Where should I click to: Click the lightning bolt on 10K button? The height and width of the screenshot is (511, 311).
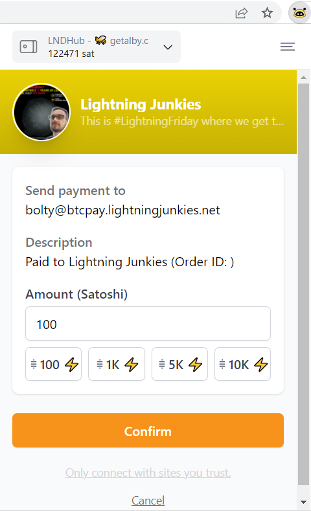coord(261,365)
